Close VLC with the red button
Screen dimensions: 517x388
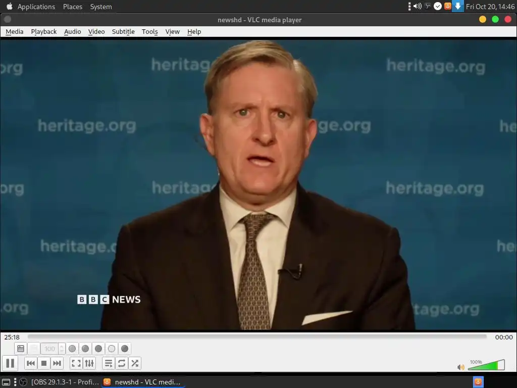508,20
